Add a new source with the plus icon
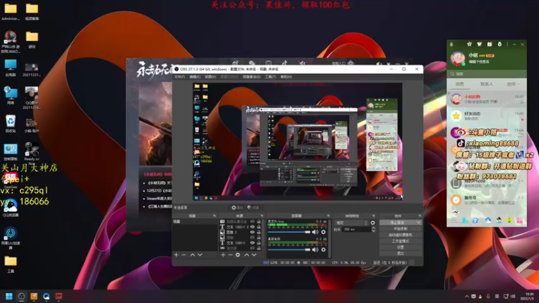This screenshot has width=539, height=303. (x=223, y=255)
